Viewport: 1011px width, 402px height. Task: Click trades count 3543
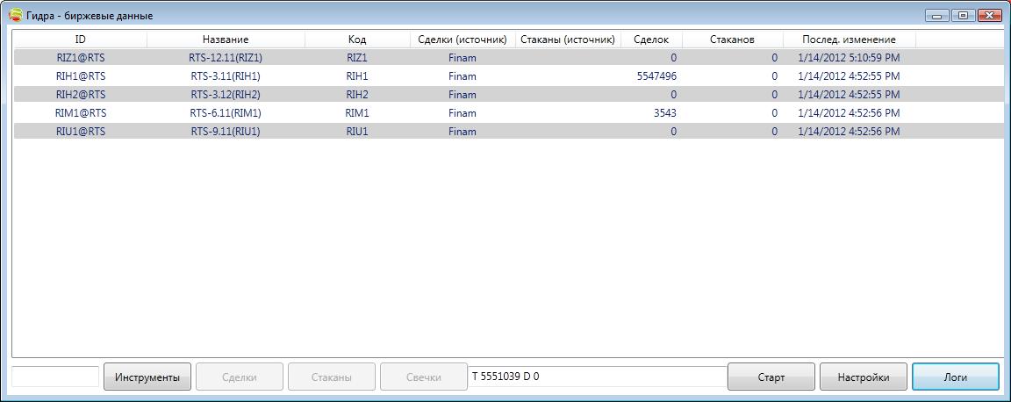[664, 113]
